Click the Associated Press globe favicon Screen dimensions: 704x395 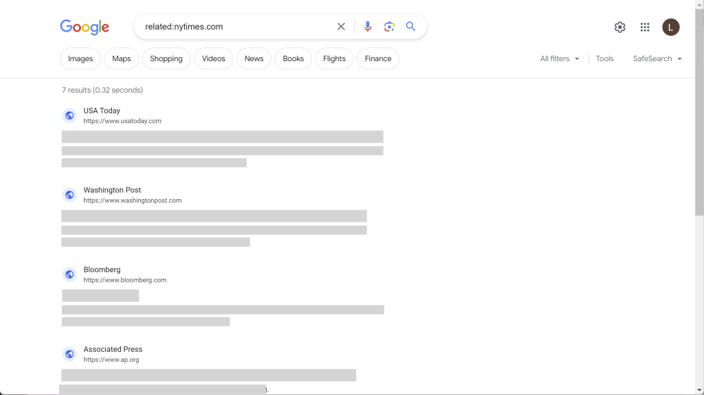69,354
